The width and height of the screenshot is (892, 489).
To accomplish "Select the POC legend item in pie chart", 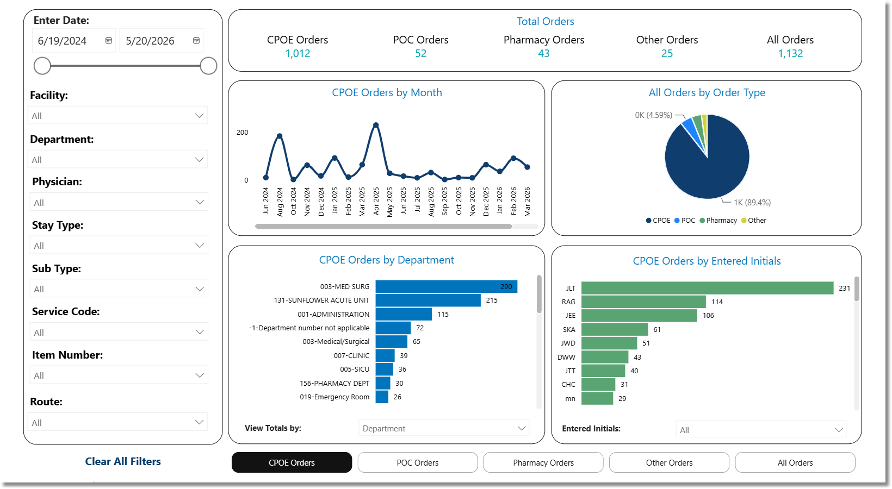I will click(x=685, y=220).
